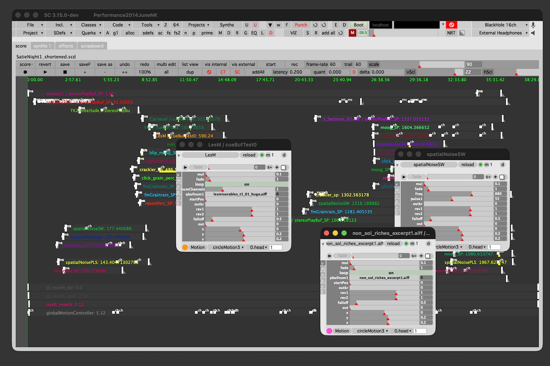The width and height of the screenshot is (550, 366).
Task: Stop the score with the square button
Action: click(65, 72)
